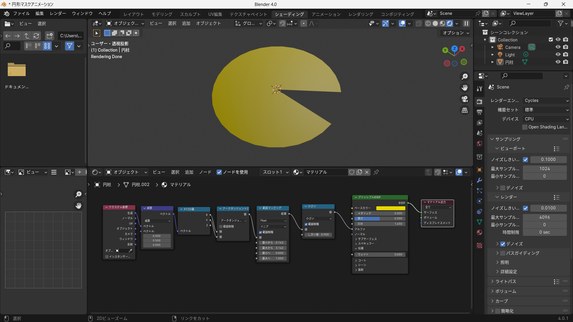Viewport: 573px width, 322px height.
Task: Switch to the アニメーション workspace tab
Action: (x=326, y=14)
